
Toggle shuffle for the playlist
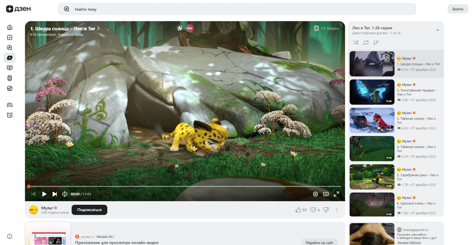pos(356,43)
